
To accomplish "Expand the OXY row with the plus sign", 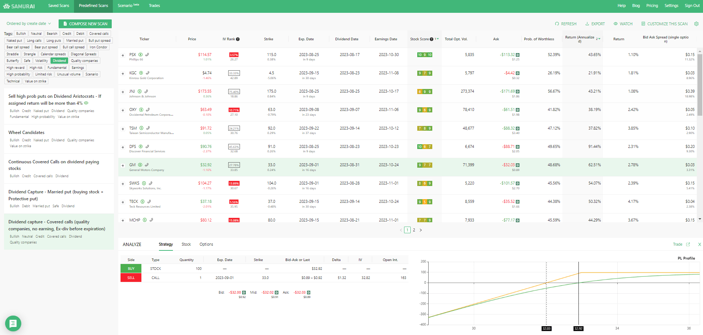I will [123, 109].
